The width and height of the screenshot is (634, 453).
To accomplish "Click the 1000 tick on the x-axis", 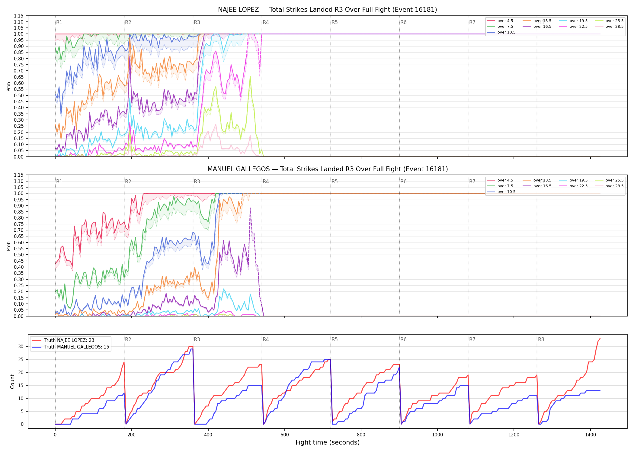I will (x=437, y=435).
